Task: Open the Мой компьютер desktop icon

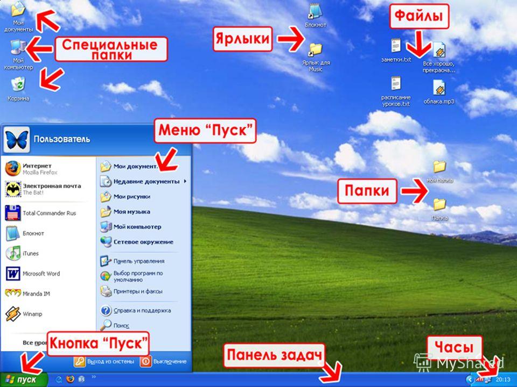Action: pos(18,54)
